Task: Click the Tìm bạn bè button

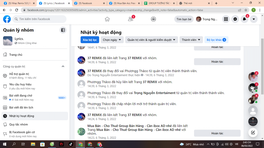Action: [184, 19]
